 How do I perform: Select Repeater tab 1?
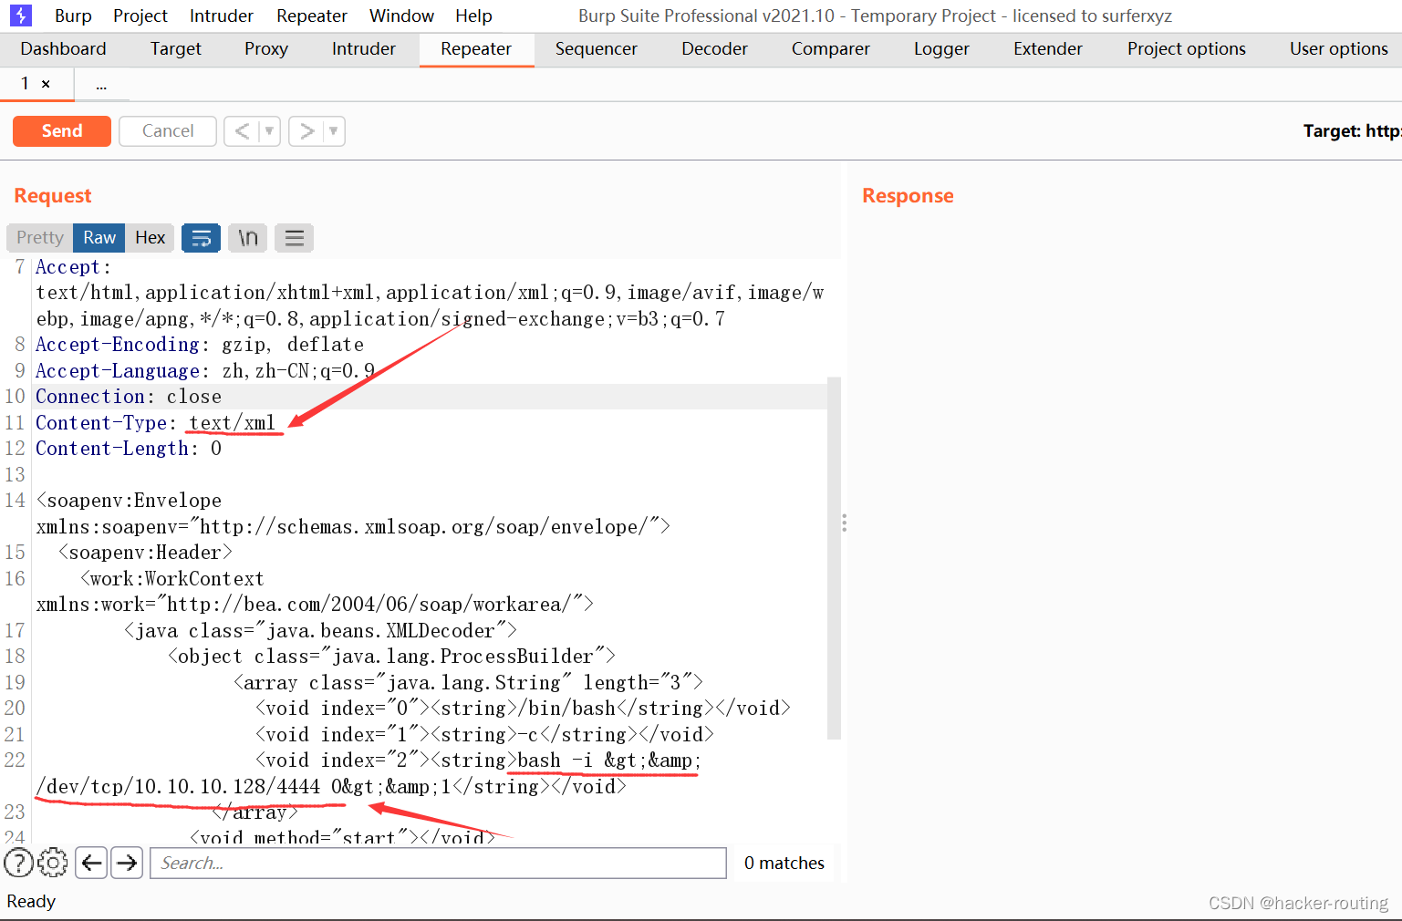click(x=26, y=83)
